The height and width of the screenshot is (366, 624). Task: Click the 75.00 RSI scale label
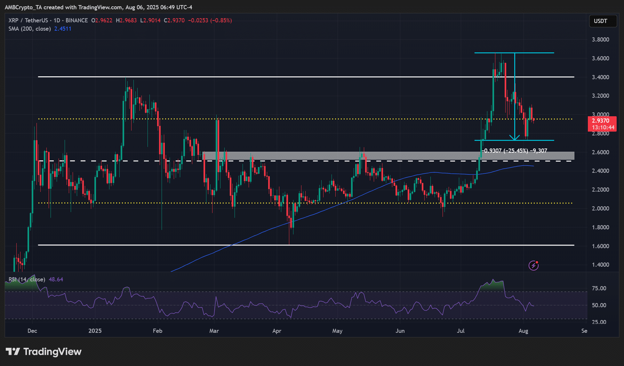599,288
